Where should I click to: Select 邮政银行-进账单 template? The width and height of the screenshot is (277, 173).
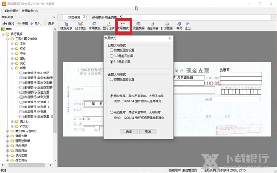(36, 112)
